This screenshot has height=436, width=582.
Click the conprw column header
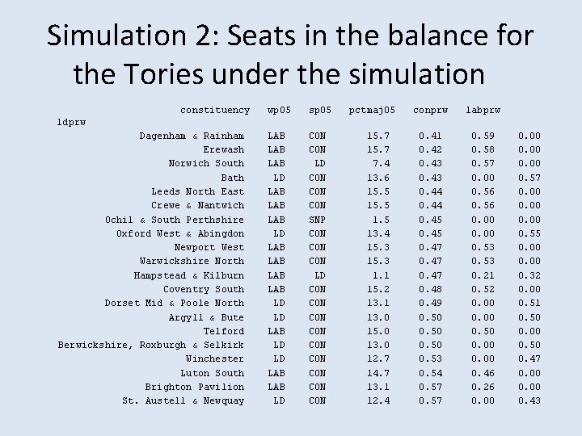pos(430,108)
